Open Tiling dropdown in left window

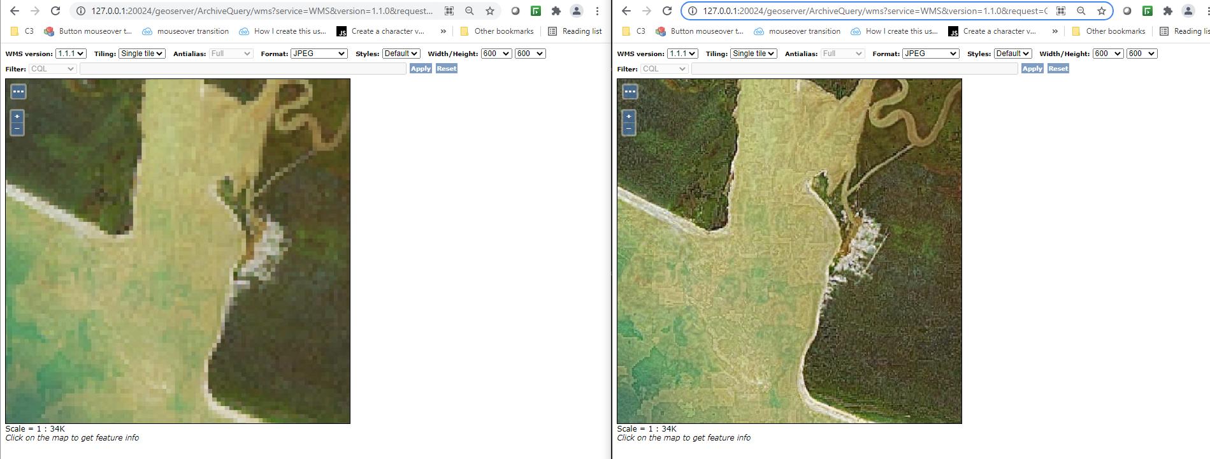click(142, 54)
